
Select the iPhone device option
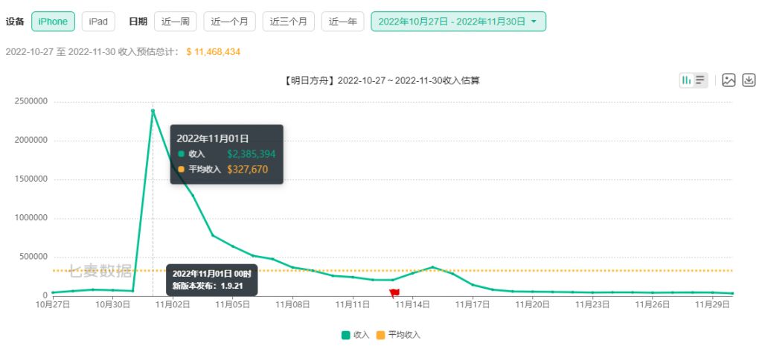click(x=53, y=22)
